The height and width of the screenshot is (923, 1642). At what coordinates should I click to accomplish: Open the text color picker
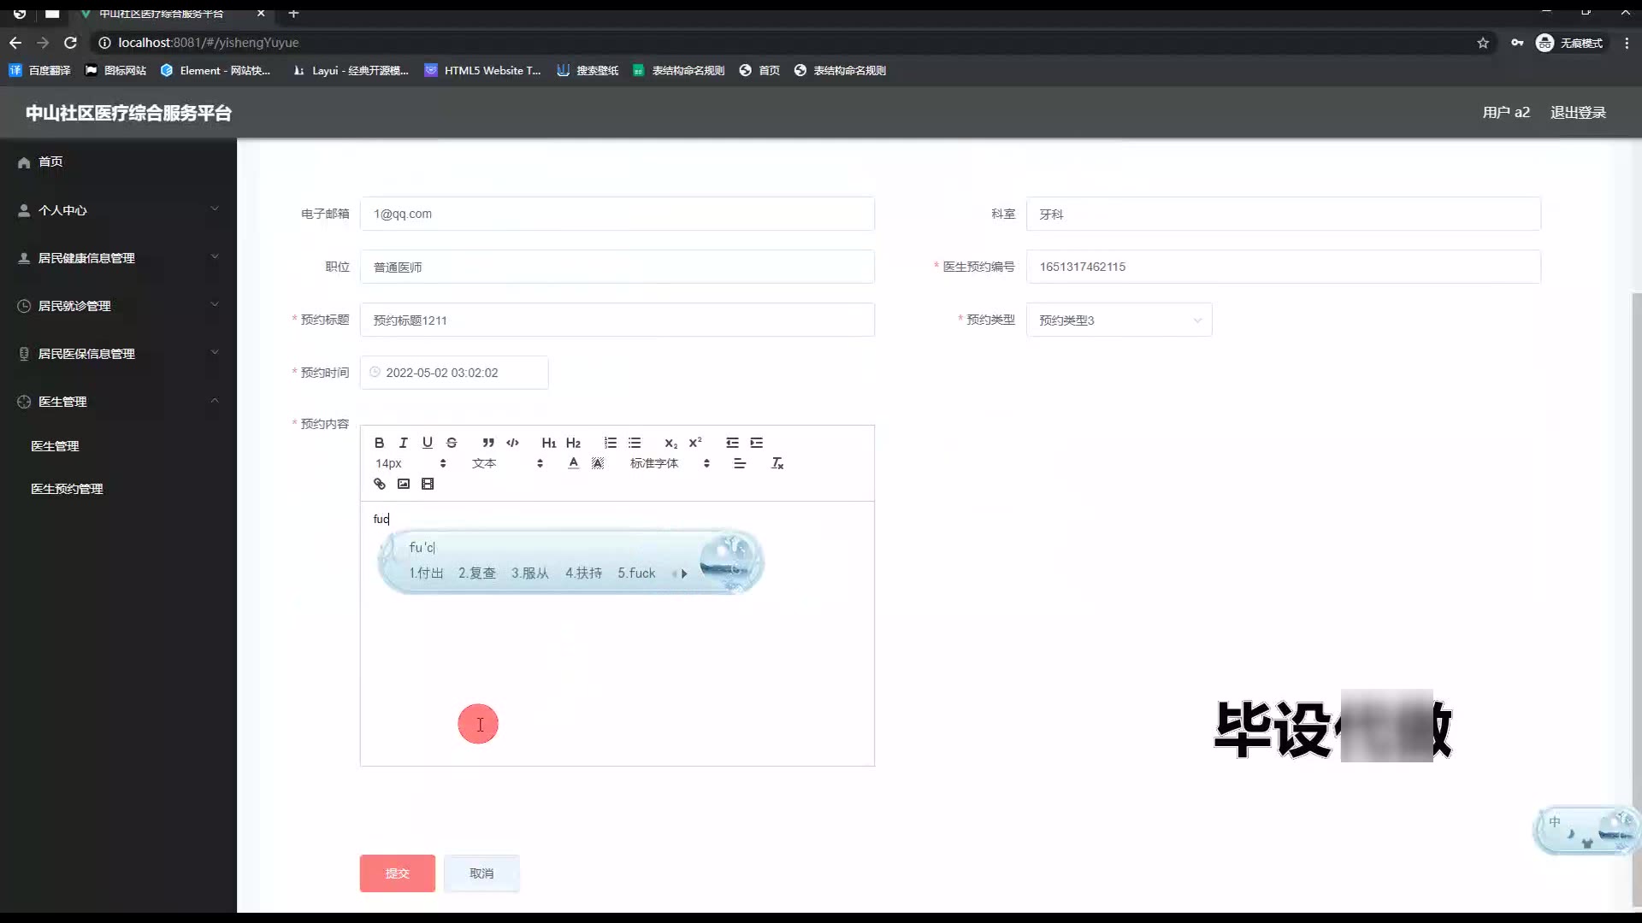click(x=573, y=463)
